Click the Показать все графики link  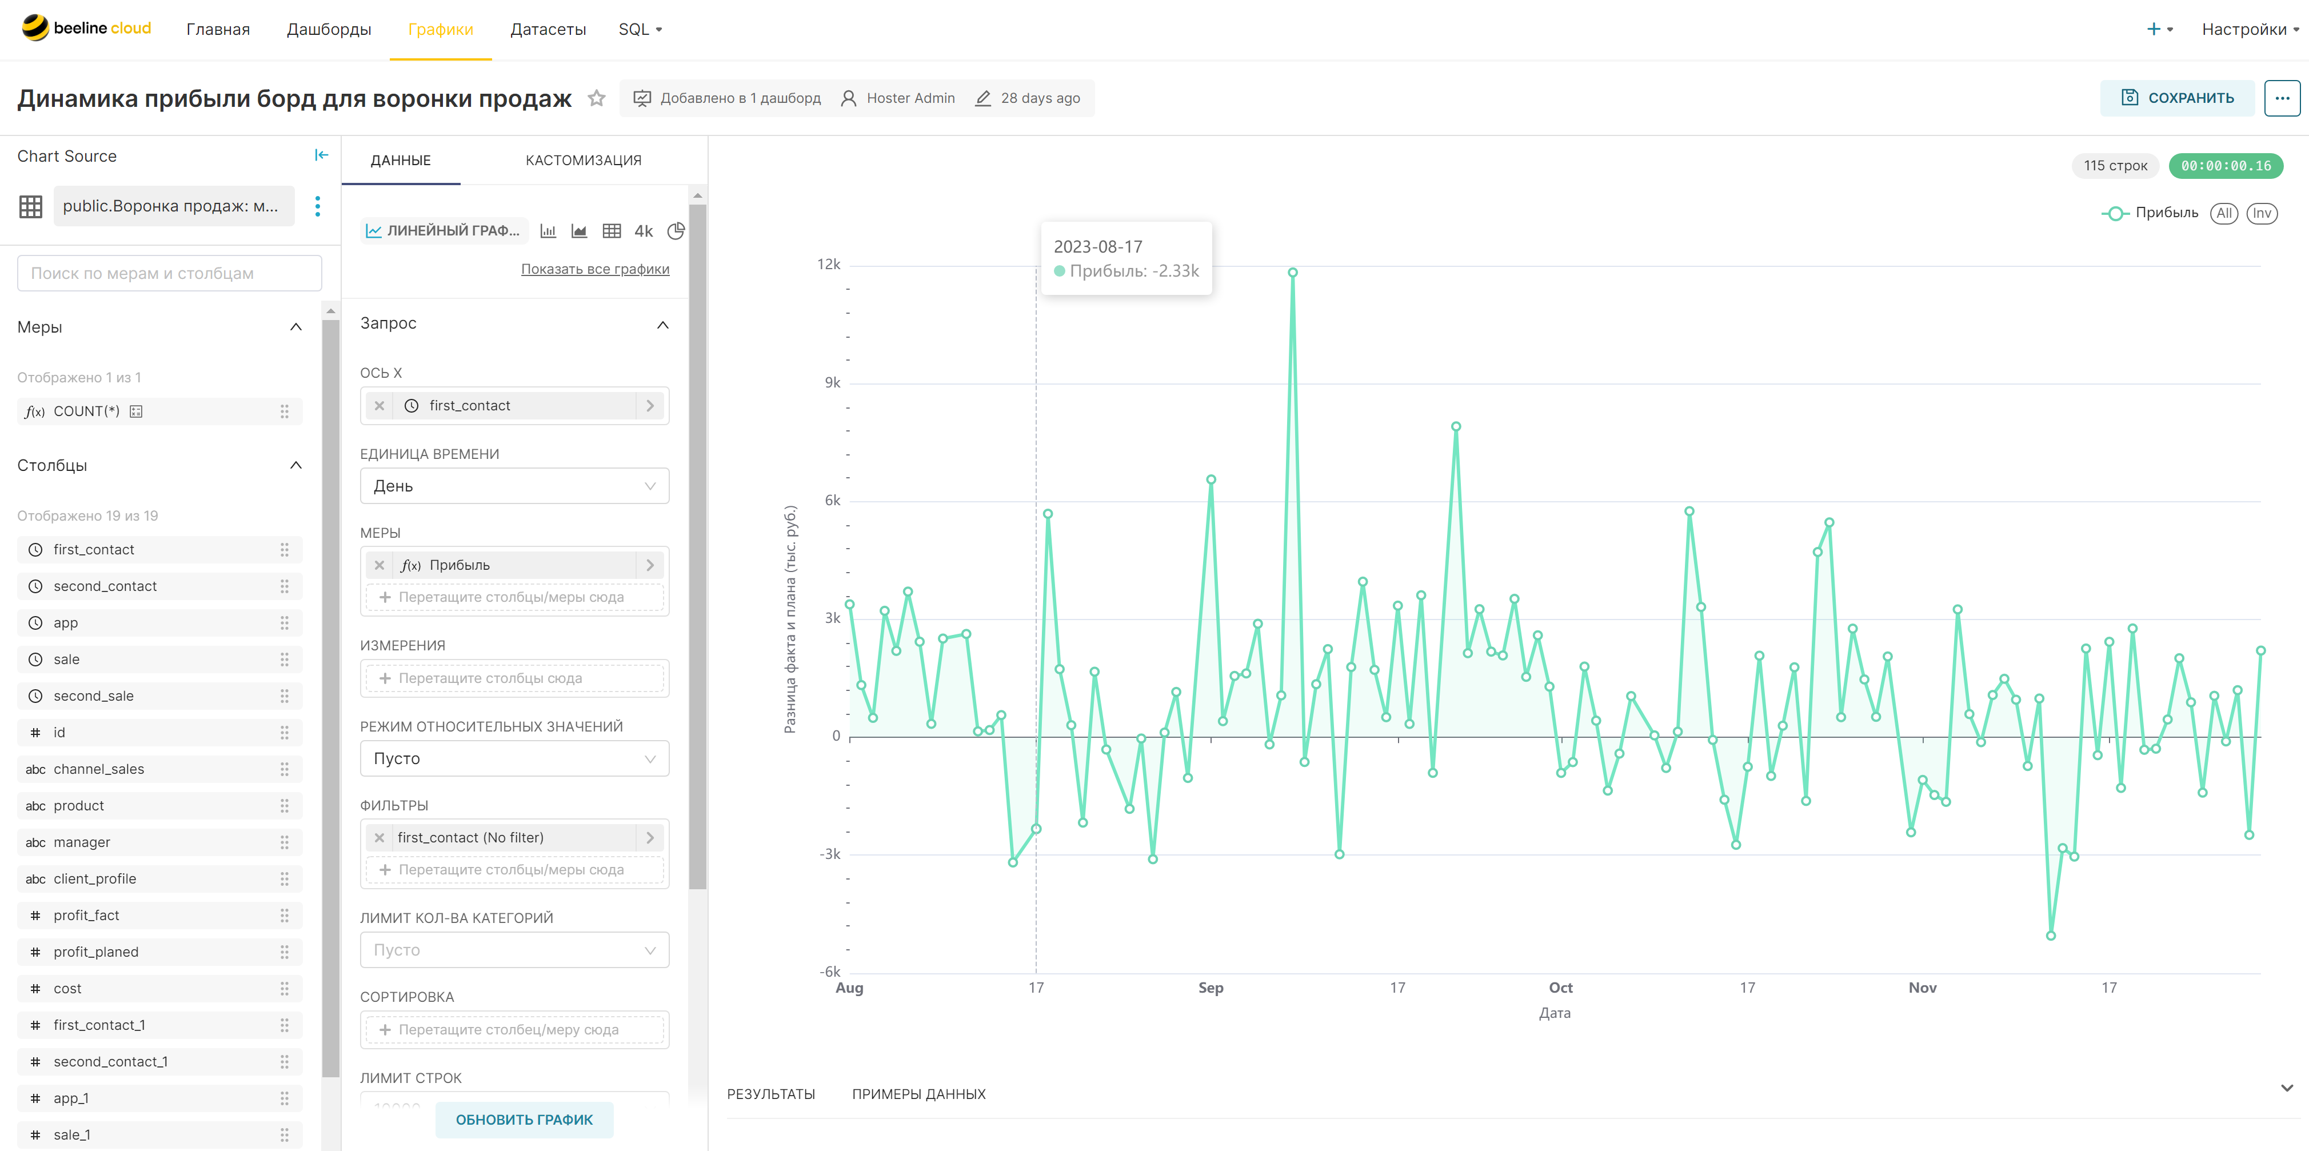click(595, 269)
